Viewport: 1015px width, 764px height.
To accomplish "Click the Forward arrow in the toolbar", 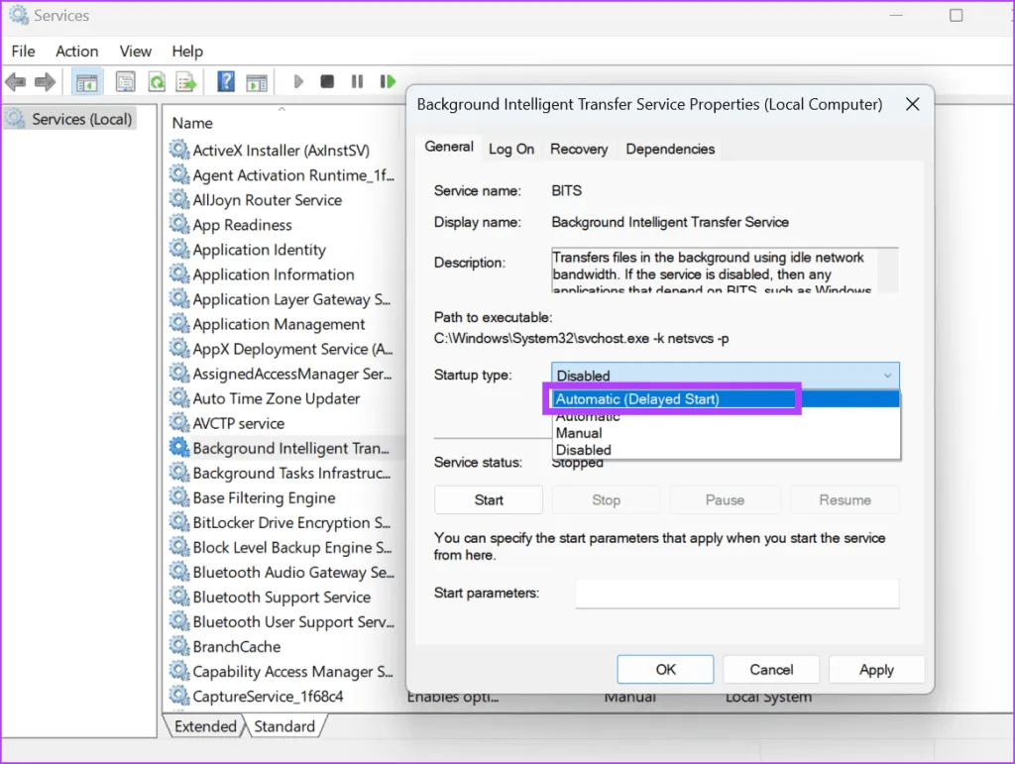I will pyautogui.click(x=45, y=82).
